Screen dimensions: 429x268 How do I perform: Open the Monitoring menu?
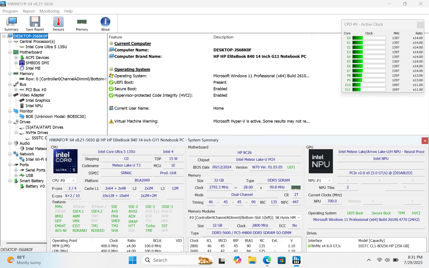point(49,11)
